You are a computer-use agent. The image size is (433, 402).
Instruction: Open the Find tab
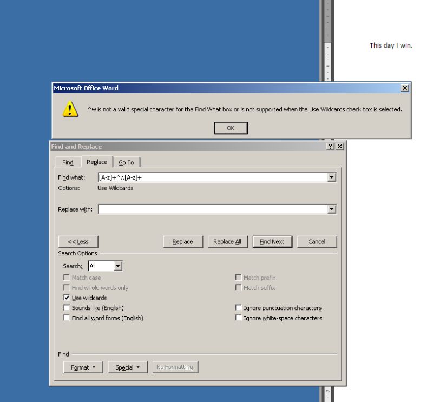tap(68, 162)
